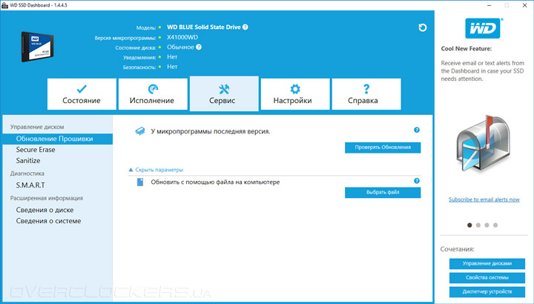This screenshot has width=534, height=304.
Task: Click the 'Обновить с помощью файла на компьютере' text
Action: coord(215,182)
